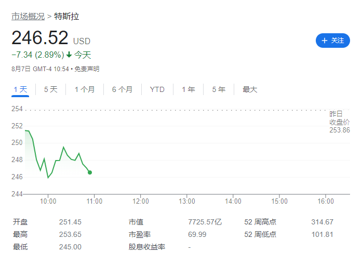This screenshot has width=362, height=266.
Task: Open the 免责声明 disclaimer link
Action: 87,69
